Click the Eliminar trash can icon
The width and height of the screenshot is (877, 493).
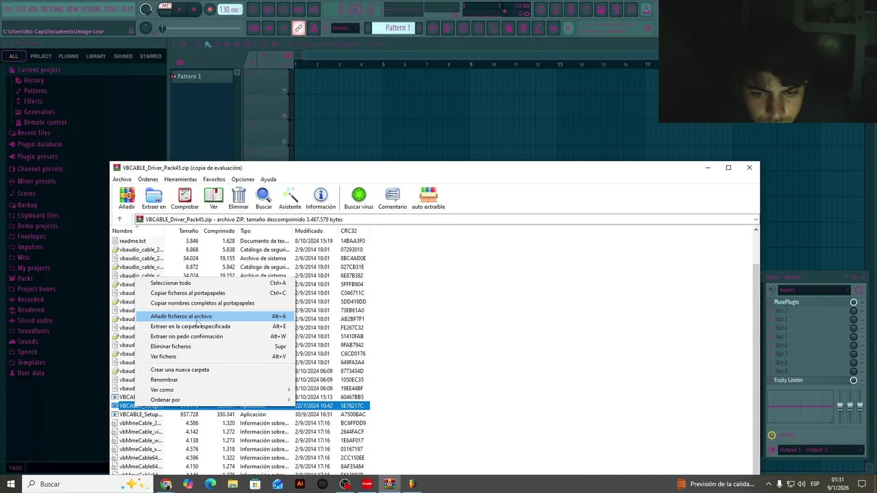pyautogui.click(x=238, y=198)
